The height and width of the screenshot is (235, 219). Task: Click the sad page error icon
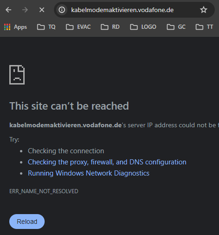pyautogui.click(x=17, y=75)
